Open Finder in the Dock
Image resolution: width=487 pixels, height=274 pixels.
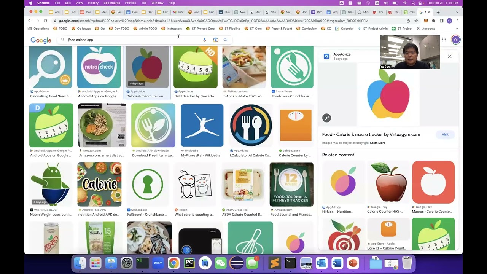point(80,263)
